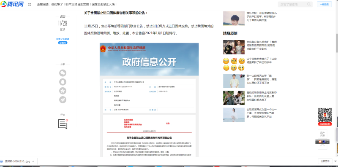
Task: Click the page vertical scrollbar thumb
Action: click(x=337, y=43)
